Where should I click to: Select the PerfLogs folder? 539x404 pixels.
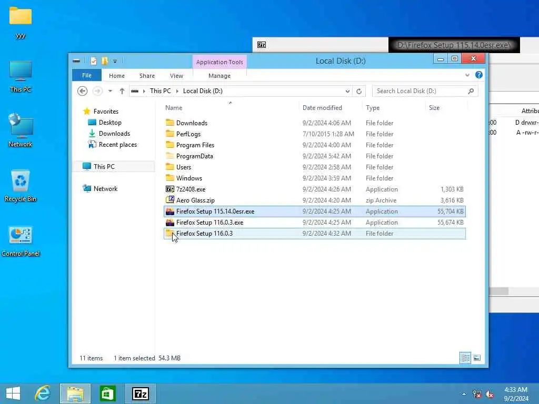315,134
